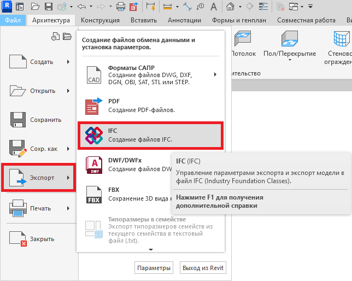Click the Пол/Перекрытие floor ribbon tool
The width and height of the screenshot is (352, 281).
[x=290, y=46]
